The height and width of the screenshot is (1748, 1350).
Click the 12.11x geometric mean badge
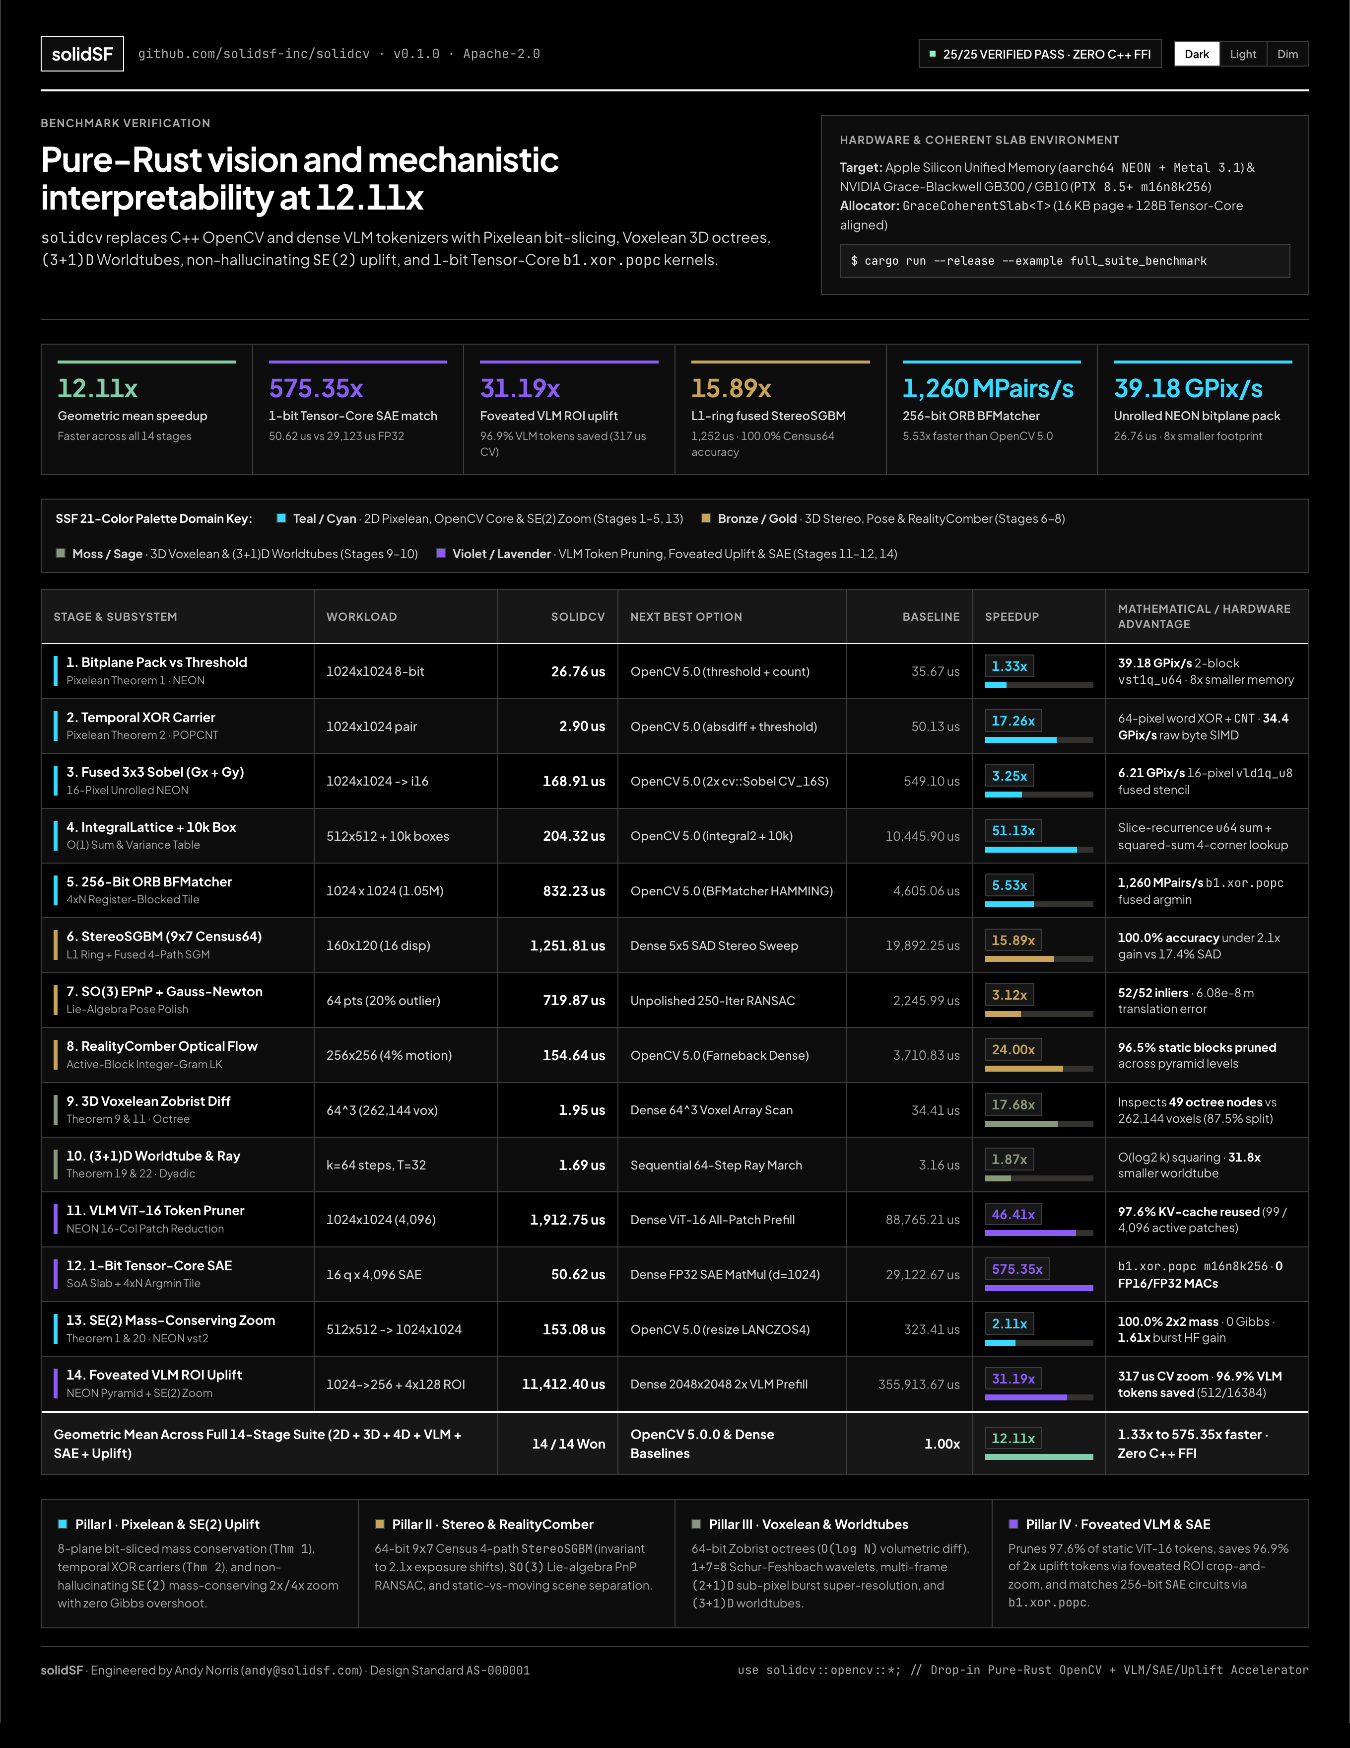click(x=1013, y=1438)
